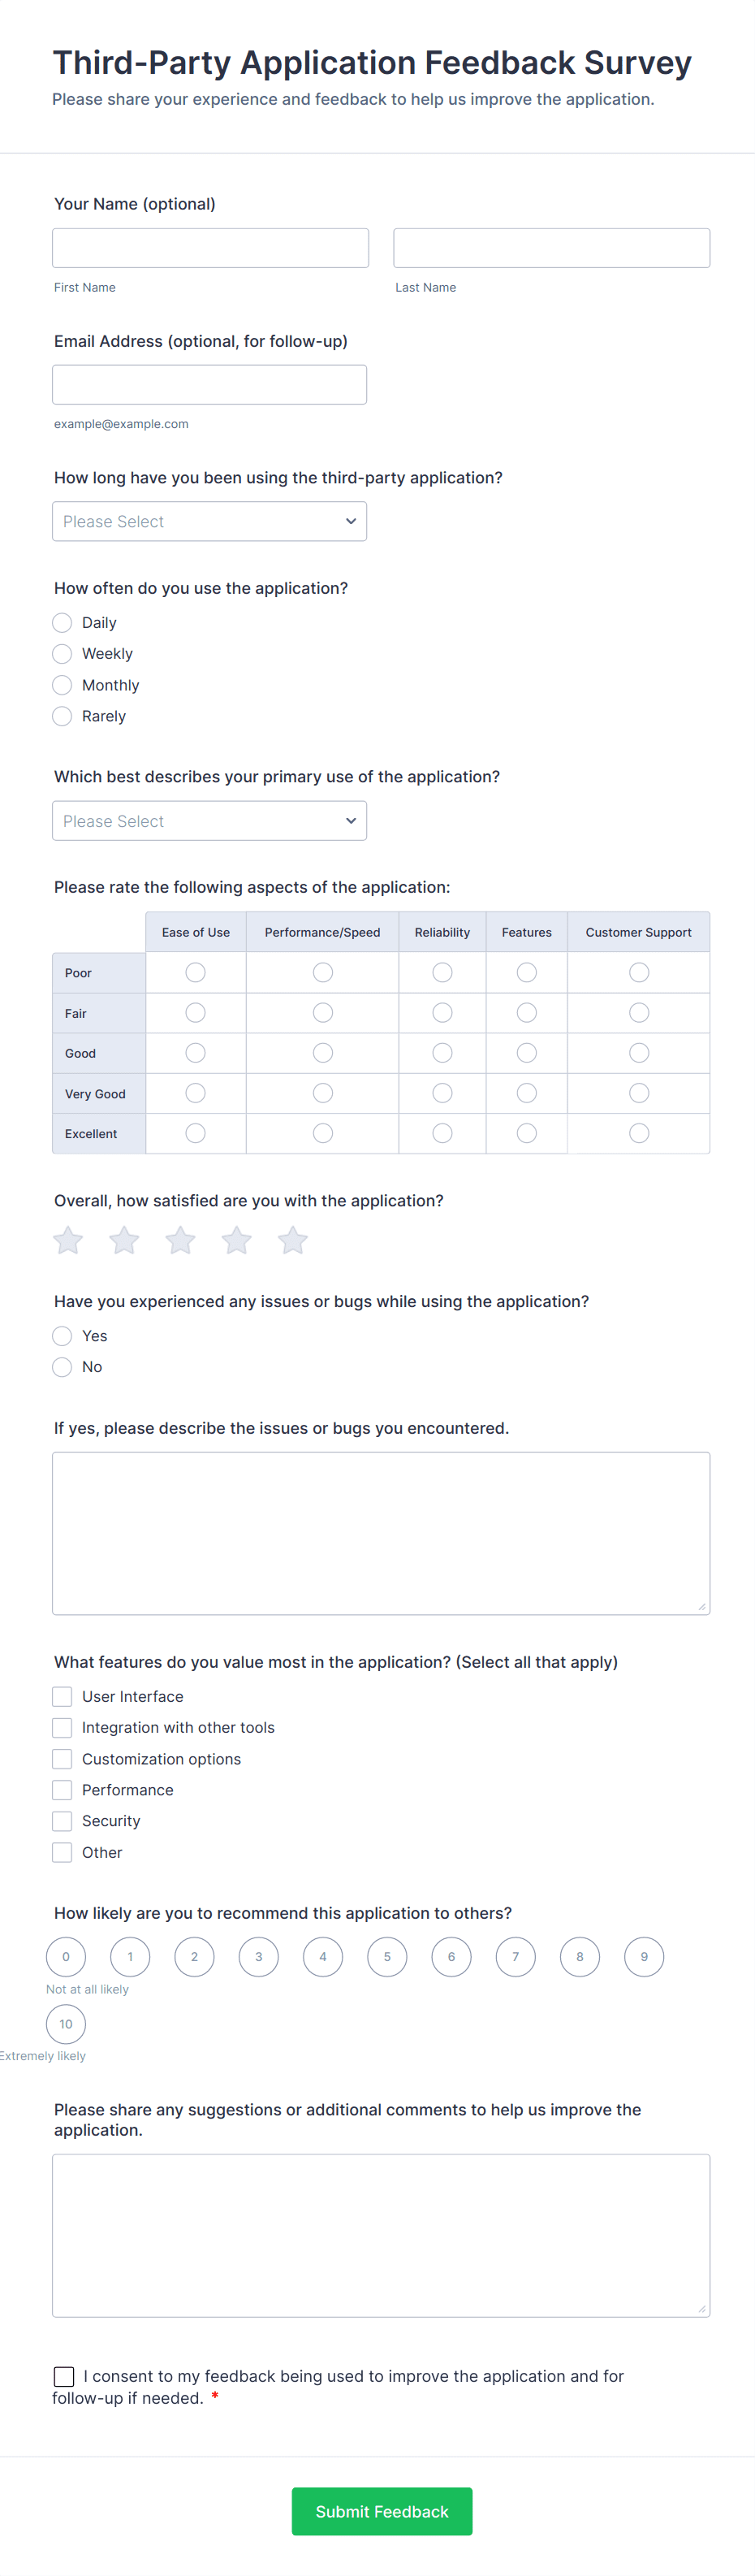This screenshot has width=755, height=2576.
Task: Expand the primary use dropdown
Action: 209,820
